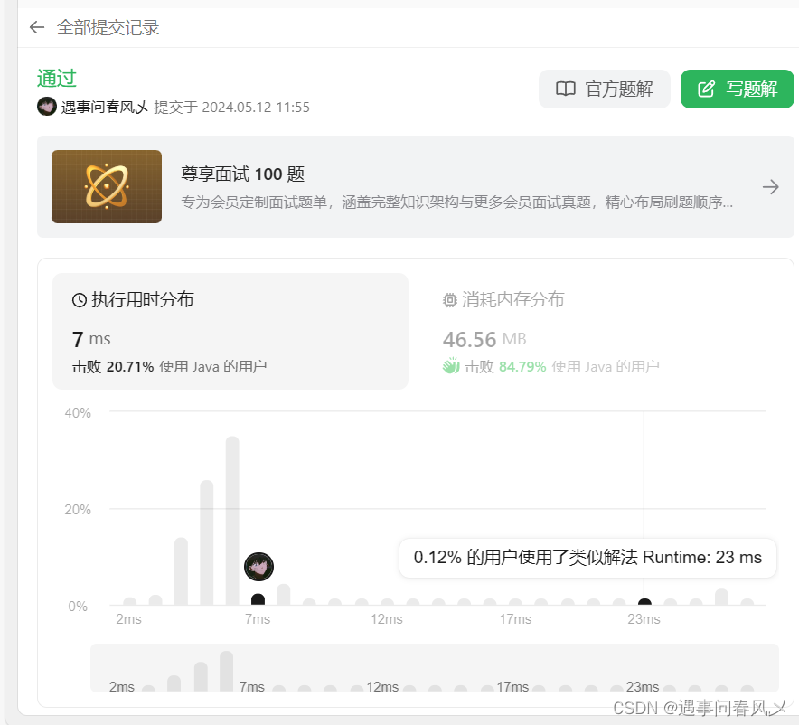Viewport: 799px width, 725px height.
Task: Click the pencil icon on 写题解 button
Action: click(707, 89)
